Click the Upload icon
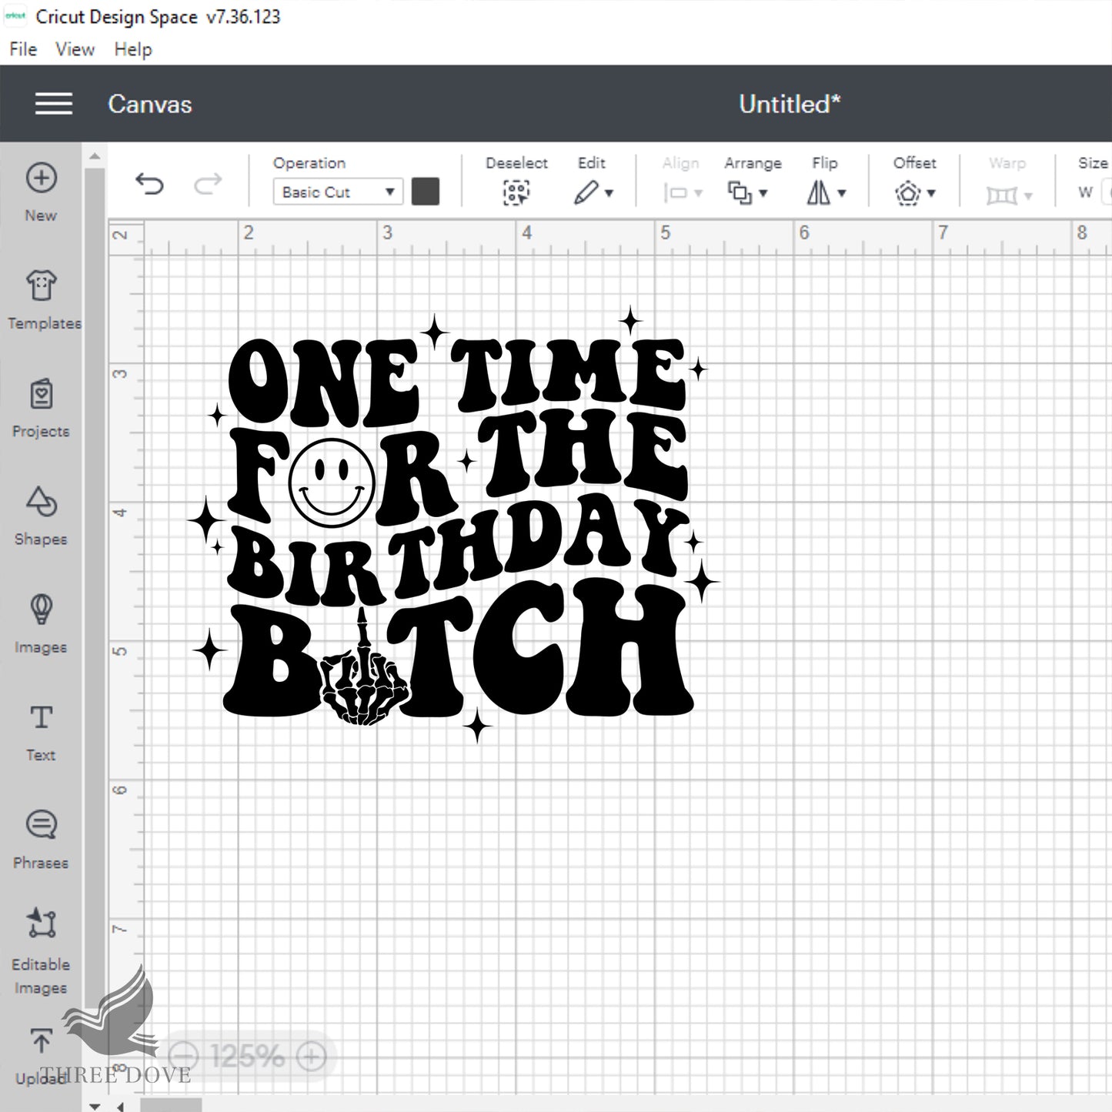1112x1112 pixels. click(41, 1041)
